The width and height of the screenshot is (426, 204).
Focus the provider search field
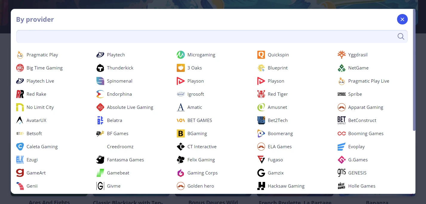(212, 36)
